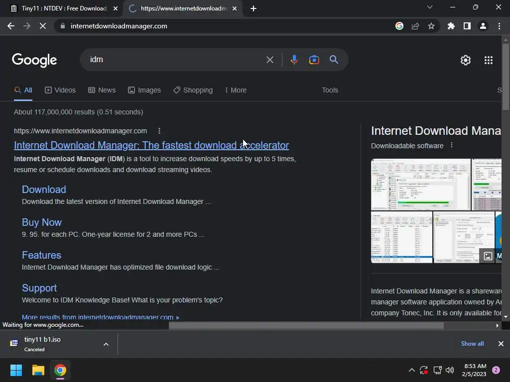Viewport: 510px width, 382px height.
Task: Expand tiny11 b1.iso download options
Action: point(106,344)
